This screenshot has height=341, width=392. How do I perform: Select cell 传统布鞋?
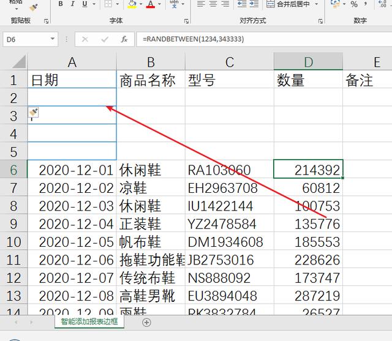pyautogui.click(x=151, y=278)
